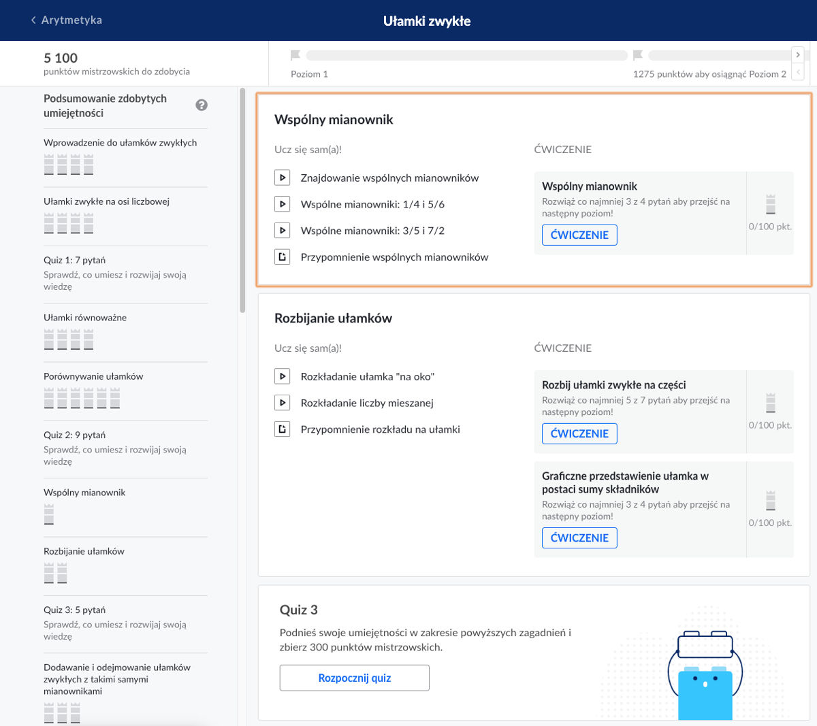Click the help question mark icon
Viewport: 817px width, 726px height.
(202, 105)
